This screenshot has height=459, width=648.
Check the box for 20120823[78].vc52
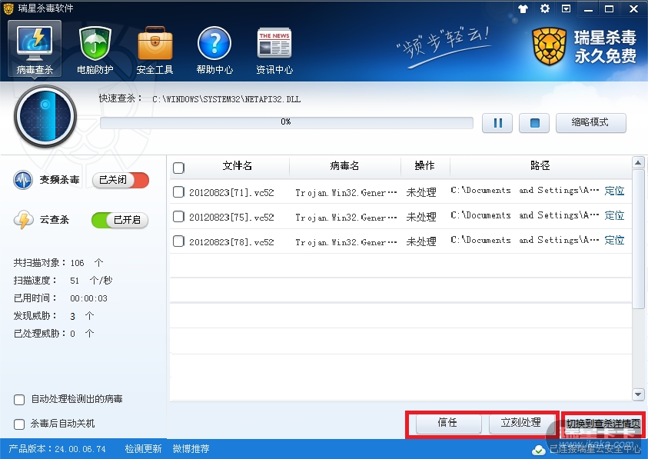click(x=178, y=241)
